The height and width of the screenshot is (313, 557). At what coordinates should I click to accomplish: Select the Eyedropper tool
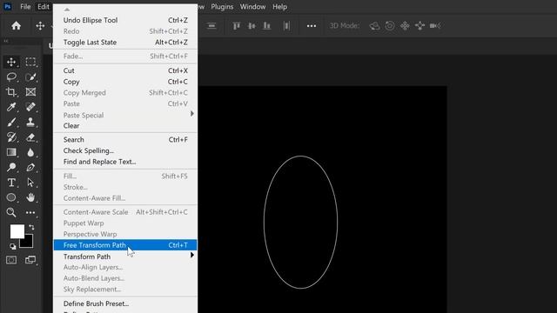coord(11,107)
